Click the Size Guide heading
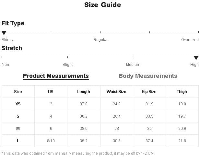200x157 pixels. click(x=103, y=5)
